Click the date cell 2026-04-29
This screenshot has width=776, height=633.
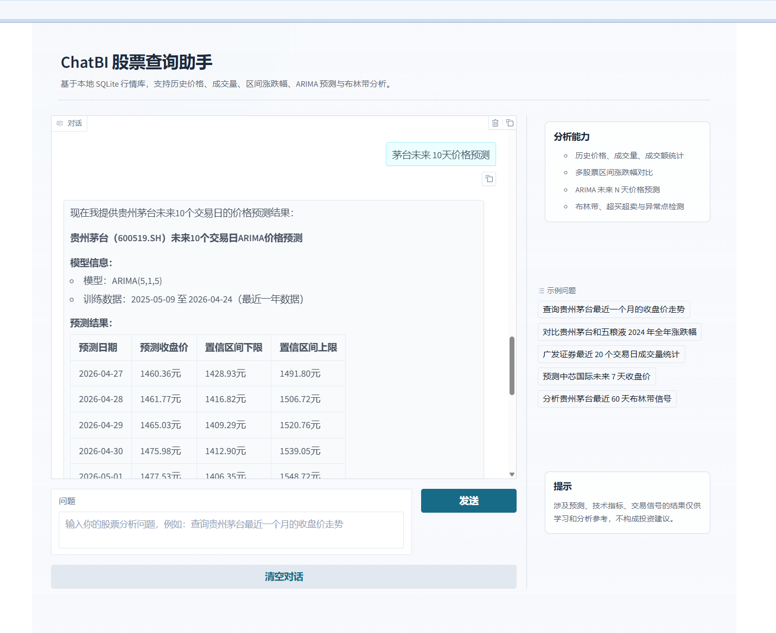click(101, 425)
